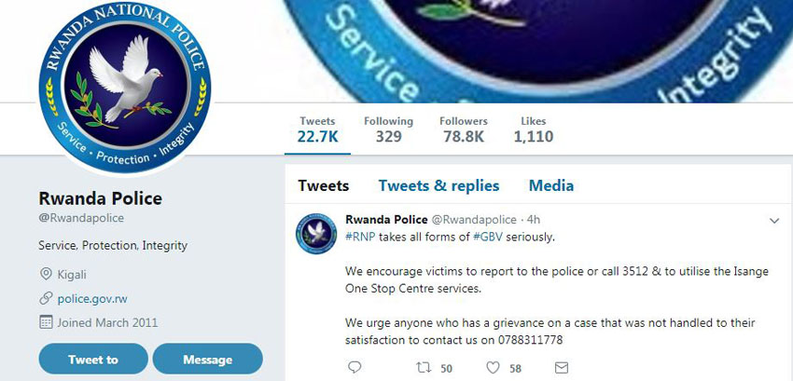793x381 pixels.
Task: Open the #GBV hashtag link
Action: click(x=488, y=237)
